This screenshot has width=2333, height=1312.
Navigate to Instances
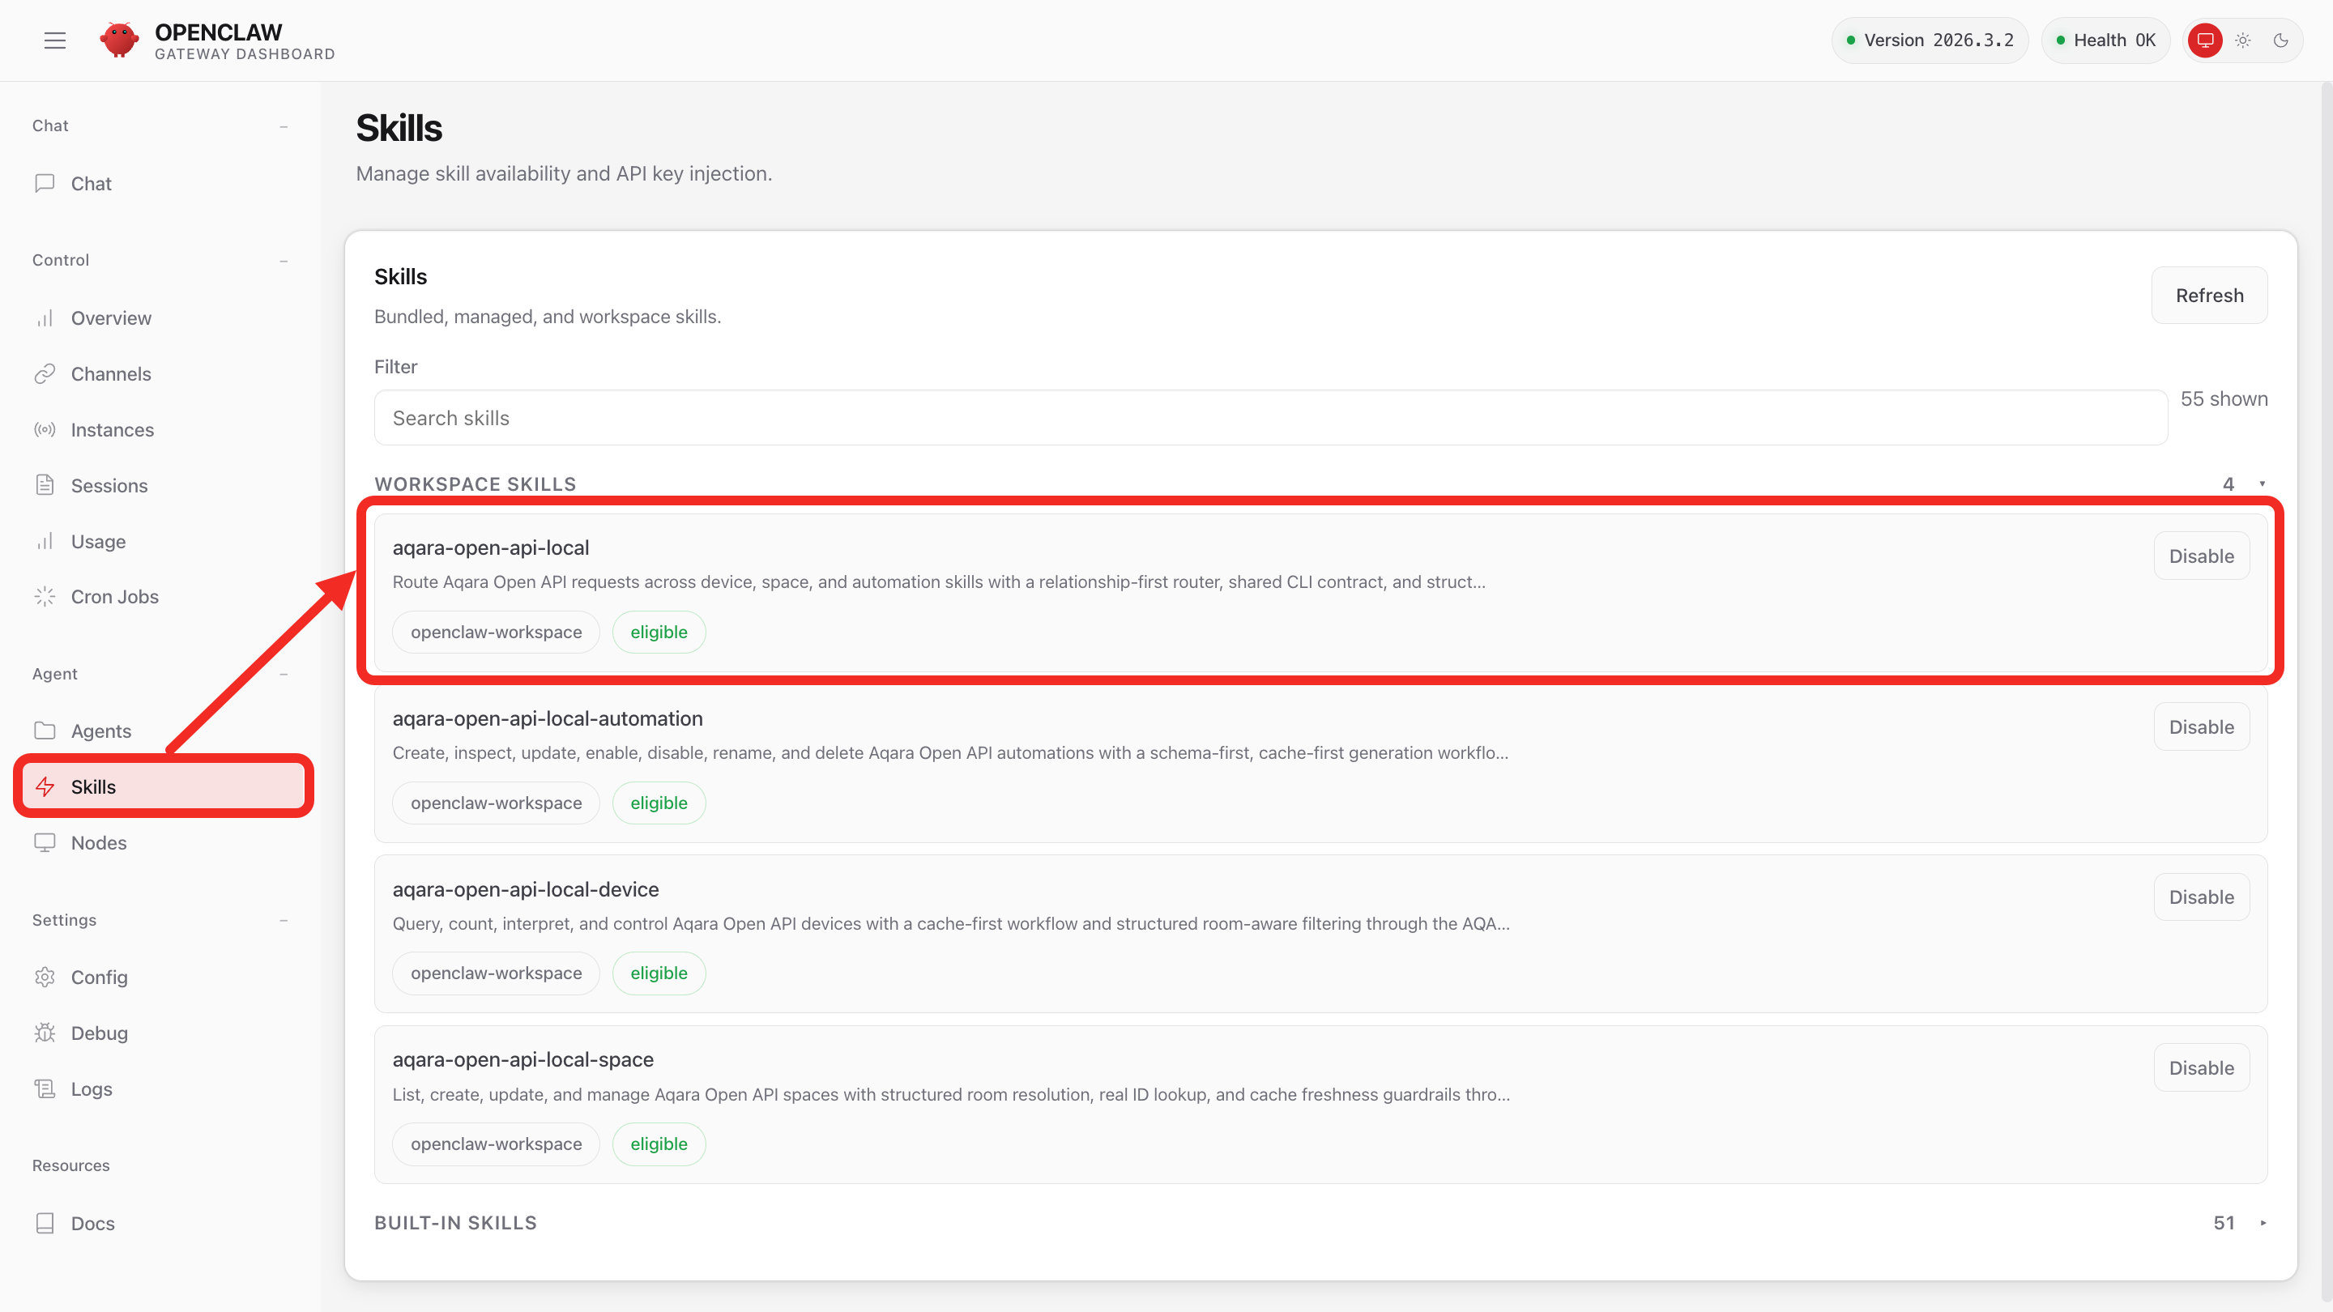coord(163,429)
